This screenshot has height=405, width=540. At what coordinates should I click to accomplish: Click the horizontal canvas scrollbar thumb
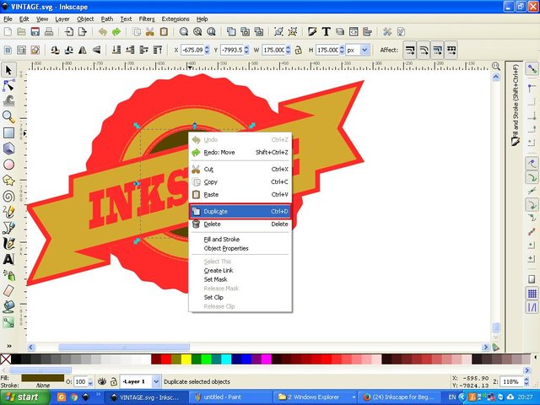124,347
